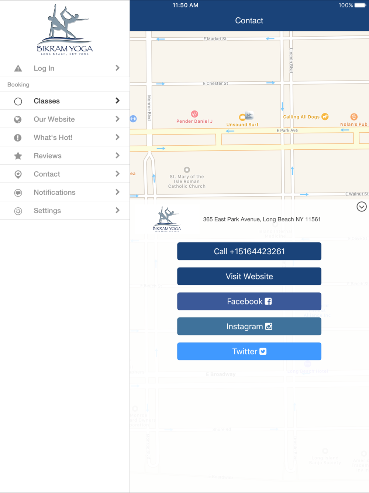Select What's Hot! menu item
The width and height of the screenshot is (369, 493).
[x=65, y=137]
